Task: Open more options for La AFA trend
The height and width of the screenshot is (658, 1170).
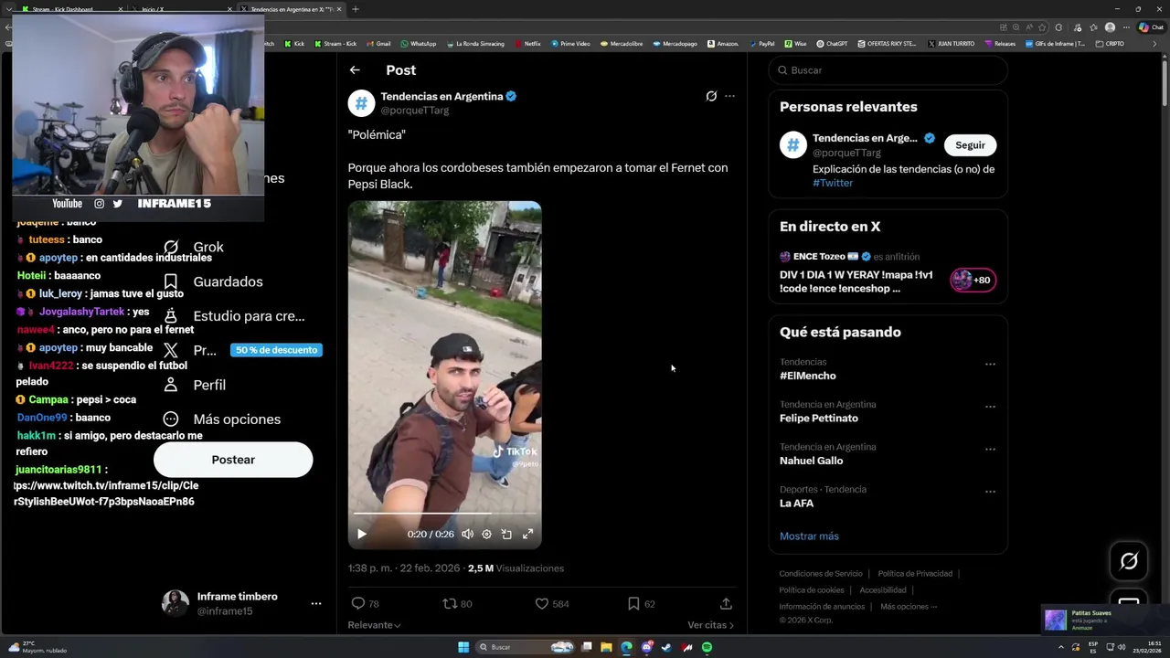Action: (990, 492)
